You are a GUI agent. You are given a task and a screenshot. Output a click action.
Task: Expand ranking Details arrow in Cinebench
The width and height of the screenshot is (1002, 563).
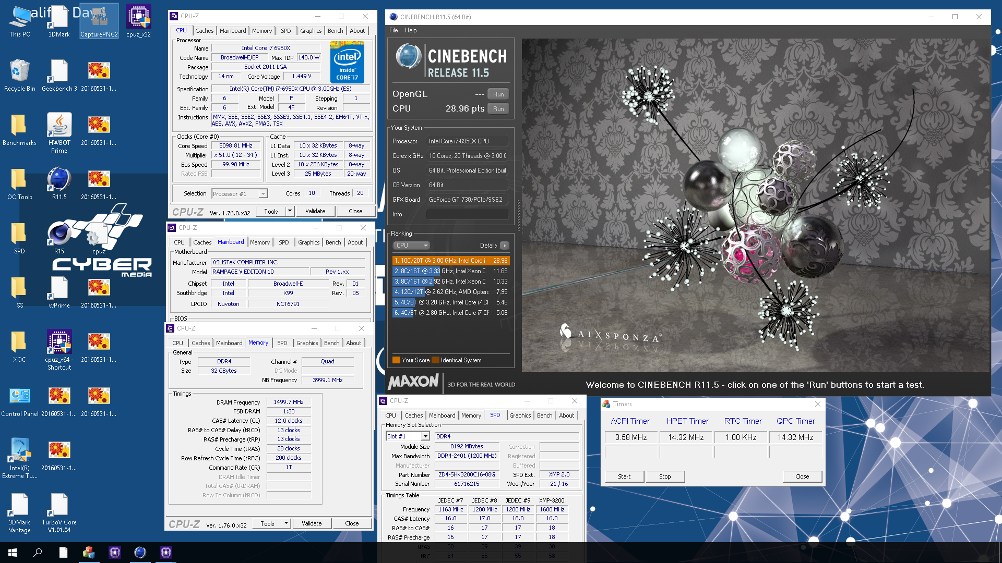pos(504,246)
